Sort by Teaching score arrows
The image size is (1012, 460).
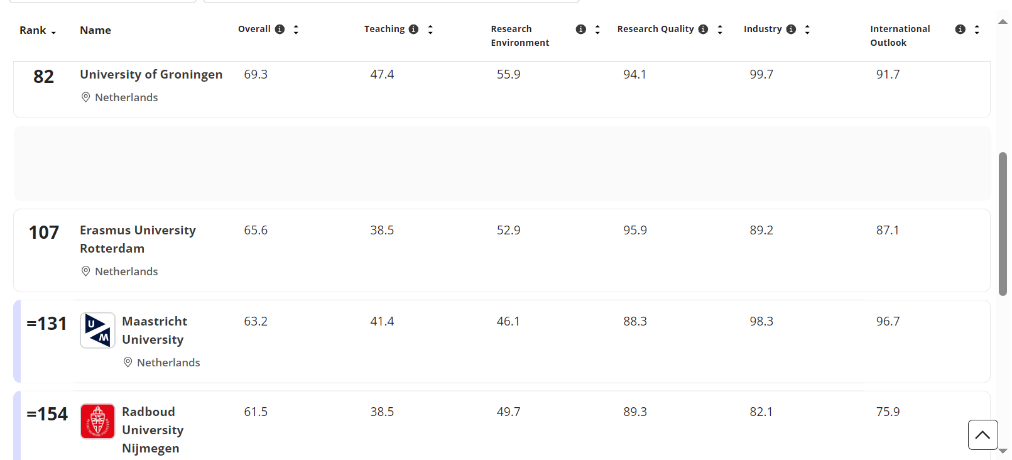click(430, 30)
